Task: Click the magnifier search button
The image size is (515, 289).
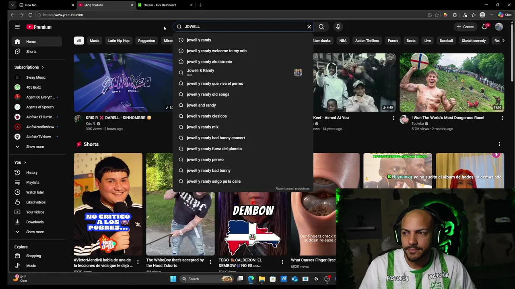Action: (321, 26)
